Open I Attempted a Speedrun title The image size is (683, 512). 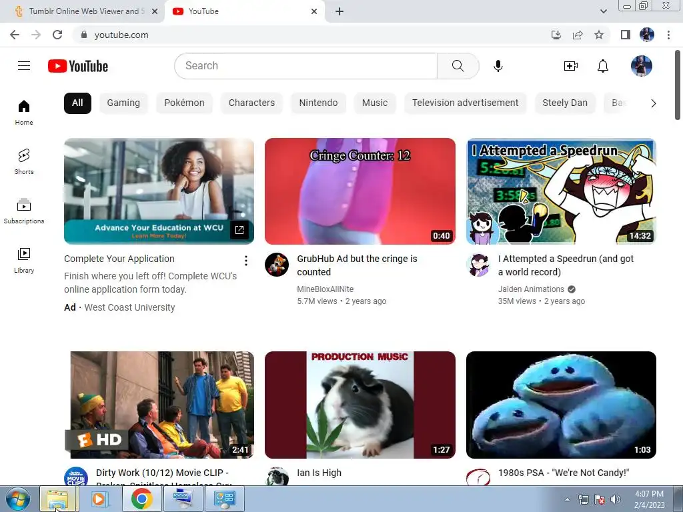tap(566, 265)
